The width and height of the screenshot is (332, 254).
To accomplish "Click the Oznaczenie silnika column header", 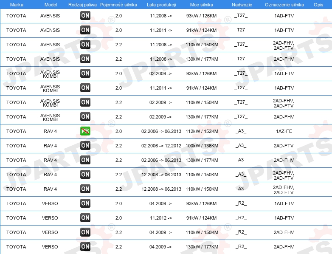I will (x=284, y=5).
